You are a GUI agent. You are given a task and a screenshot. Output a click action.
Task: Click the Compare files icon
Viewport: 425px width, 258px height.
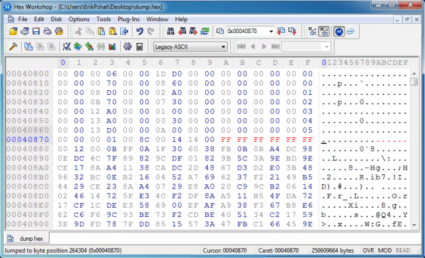click(29, 46)
